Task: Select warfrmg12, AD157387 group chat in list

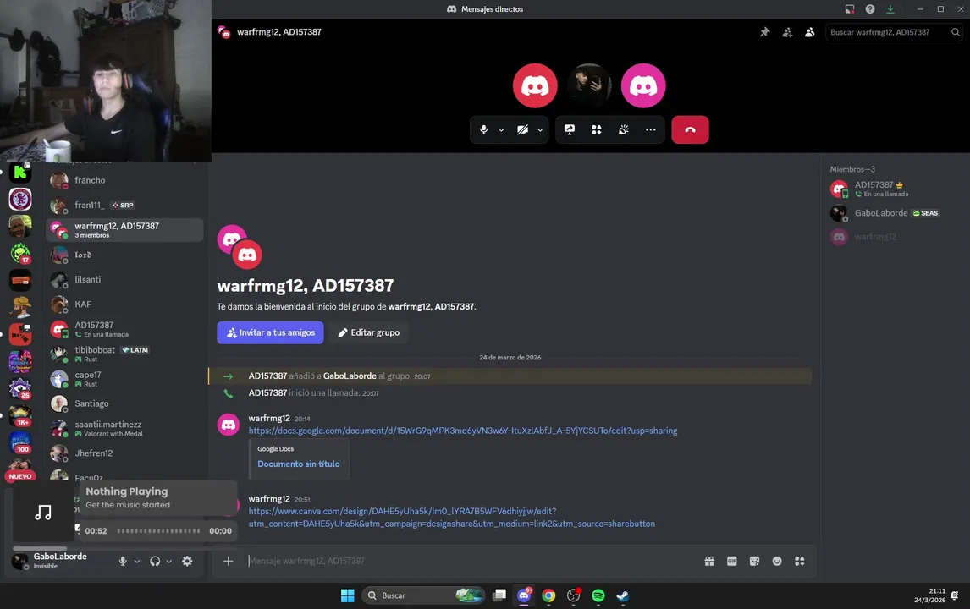Action: (x=124, y=230)
